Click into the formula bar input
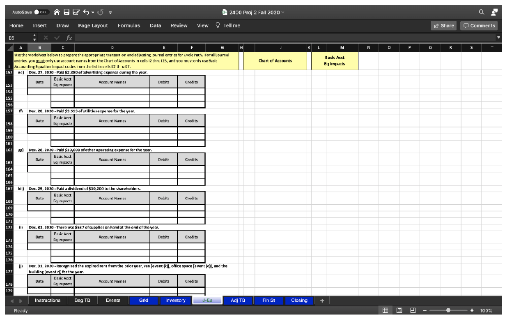Screen dimensions: 508x316 pos(286,38)
